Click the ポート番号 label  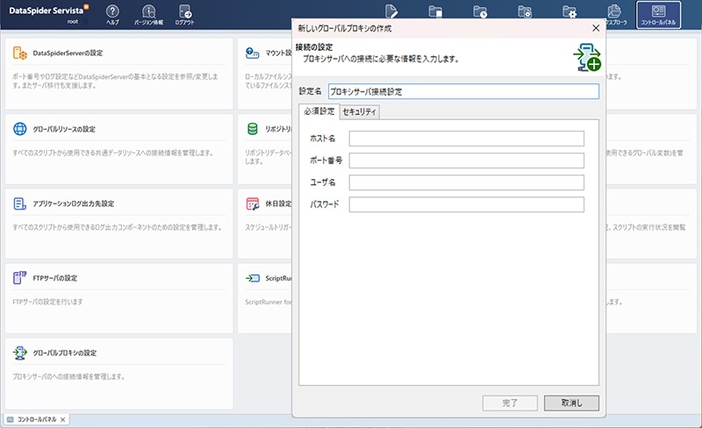coord(326,160)
